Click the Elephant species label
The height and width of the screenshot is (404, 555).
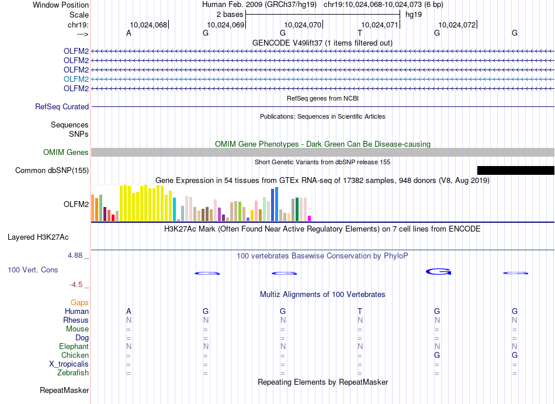click(74, 346)
